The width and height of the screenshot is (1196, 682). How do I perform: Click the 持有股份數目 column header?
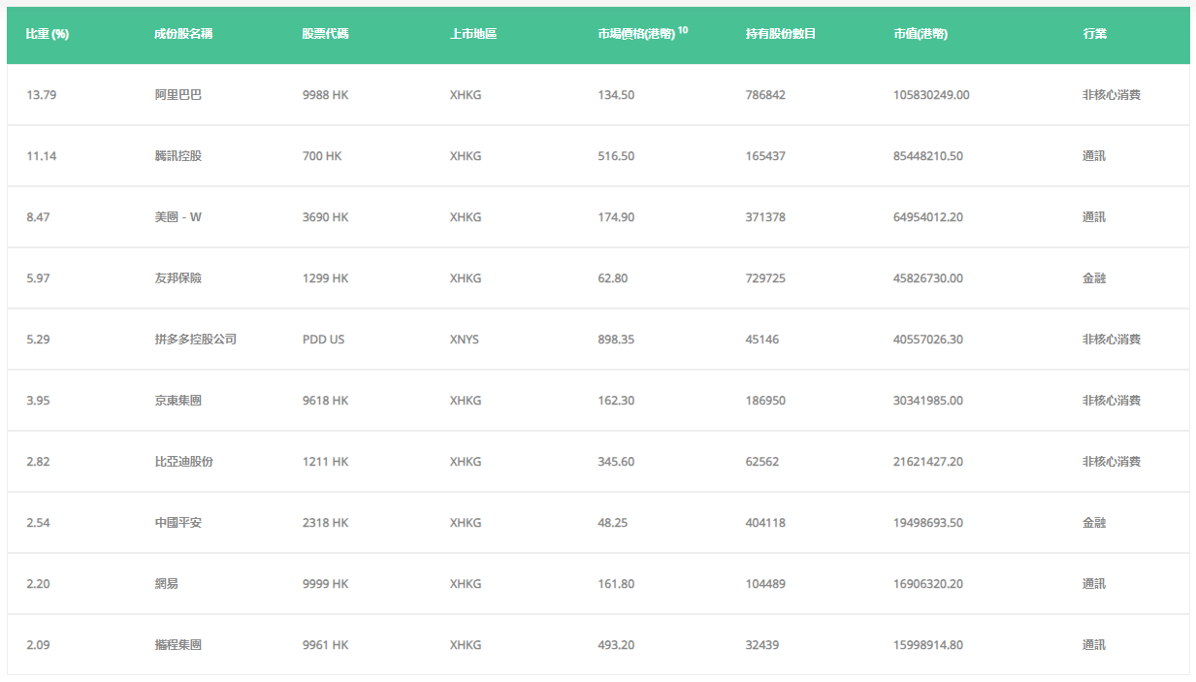click(x=781, y=34)
